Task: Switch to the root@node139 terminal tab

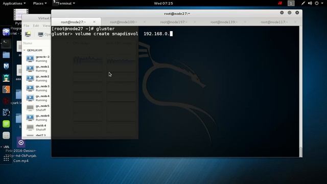Action: [x=224, y=22]
